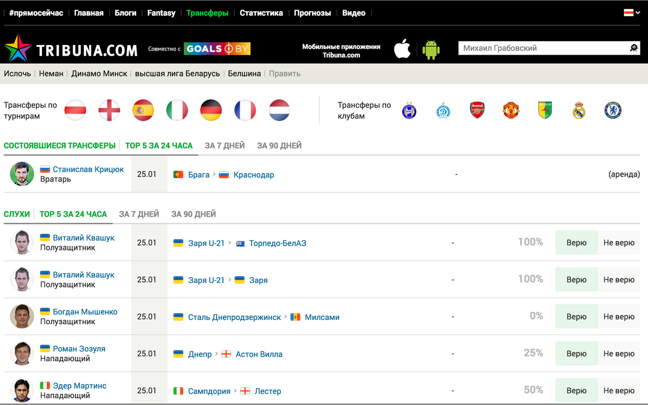
Task: Open the Сампдория club link
Action: [x=210, y=391]
